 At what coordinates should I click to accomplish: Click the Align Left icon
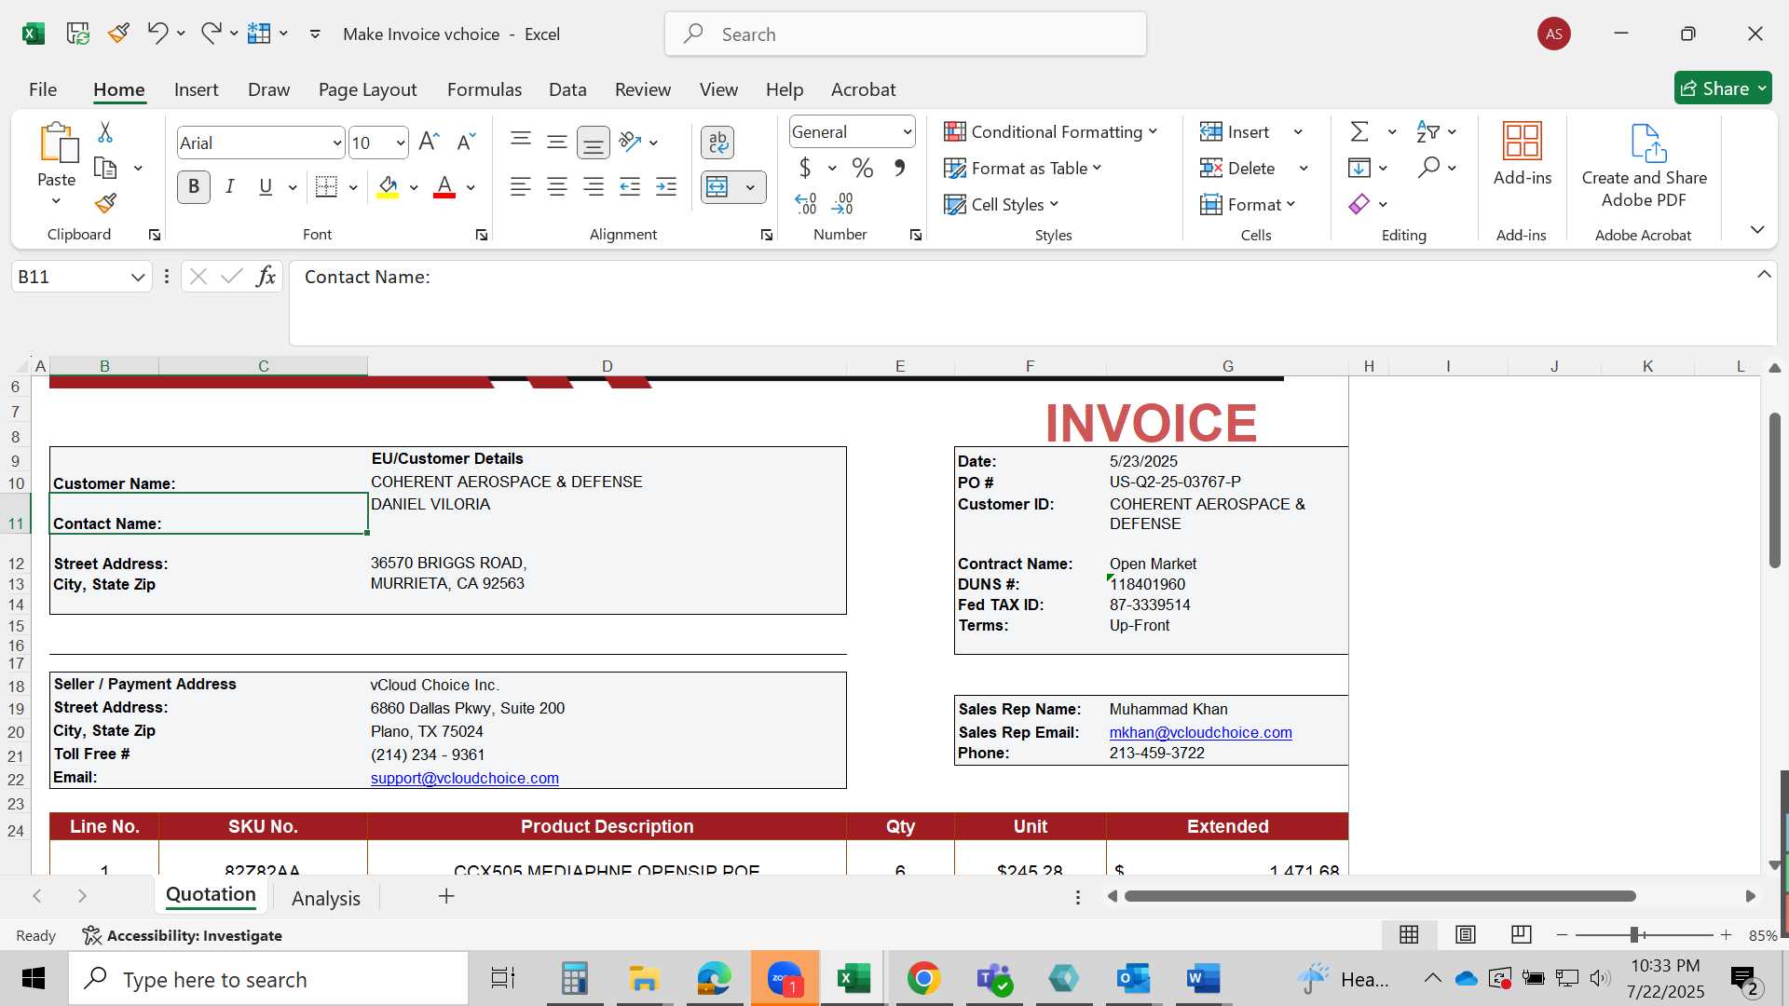(521, 187)
